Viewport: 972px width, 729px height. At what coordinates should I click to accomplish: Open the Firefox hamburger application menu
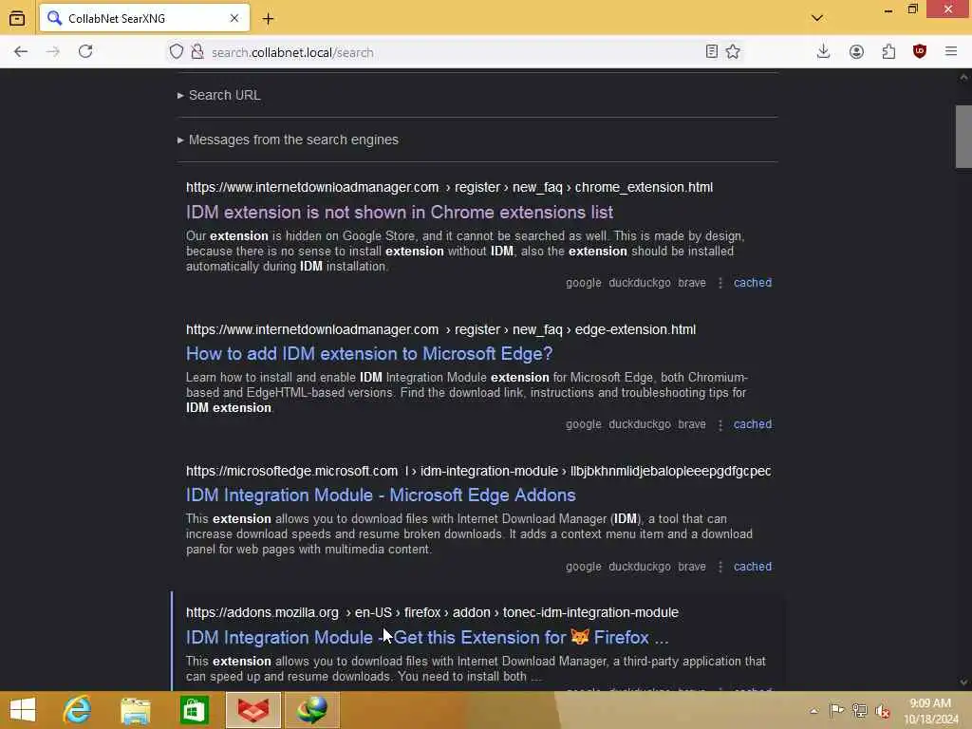tap(951, 51)
